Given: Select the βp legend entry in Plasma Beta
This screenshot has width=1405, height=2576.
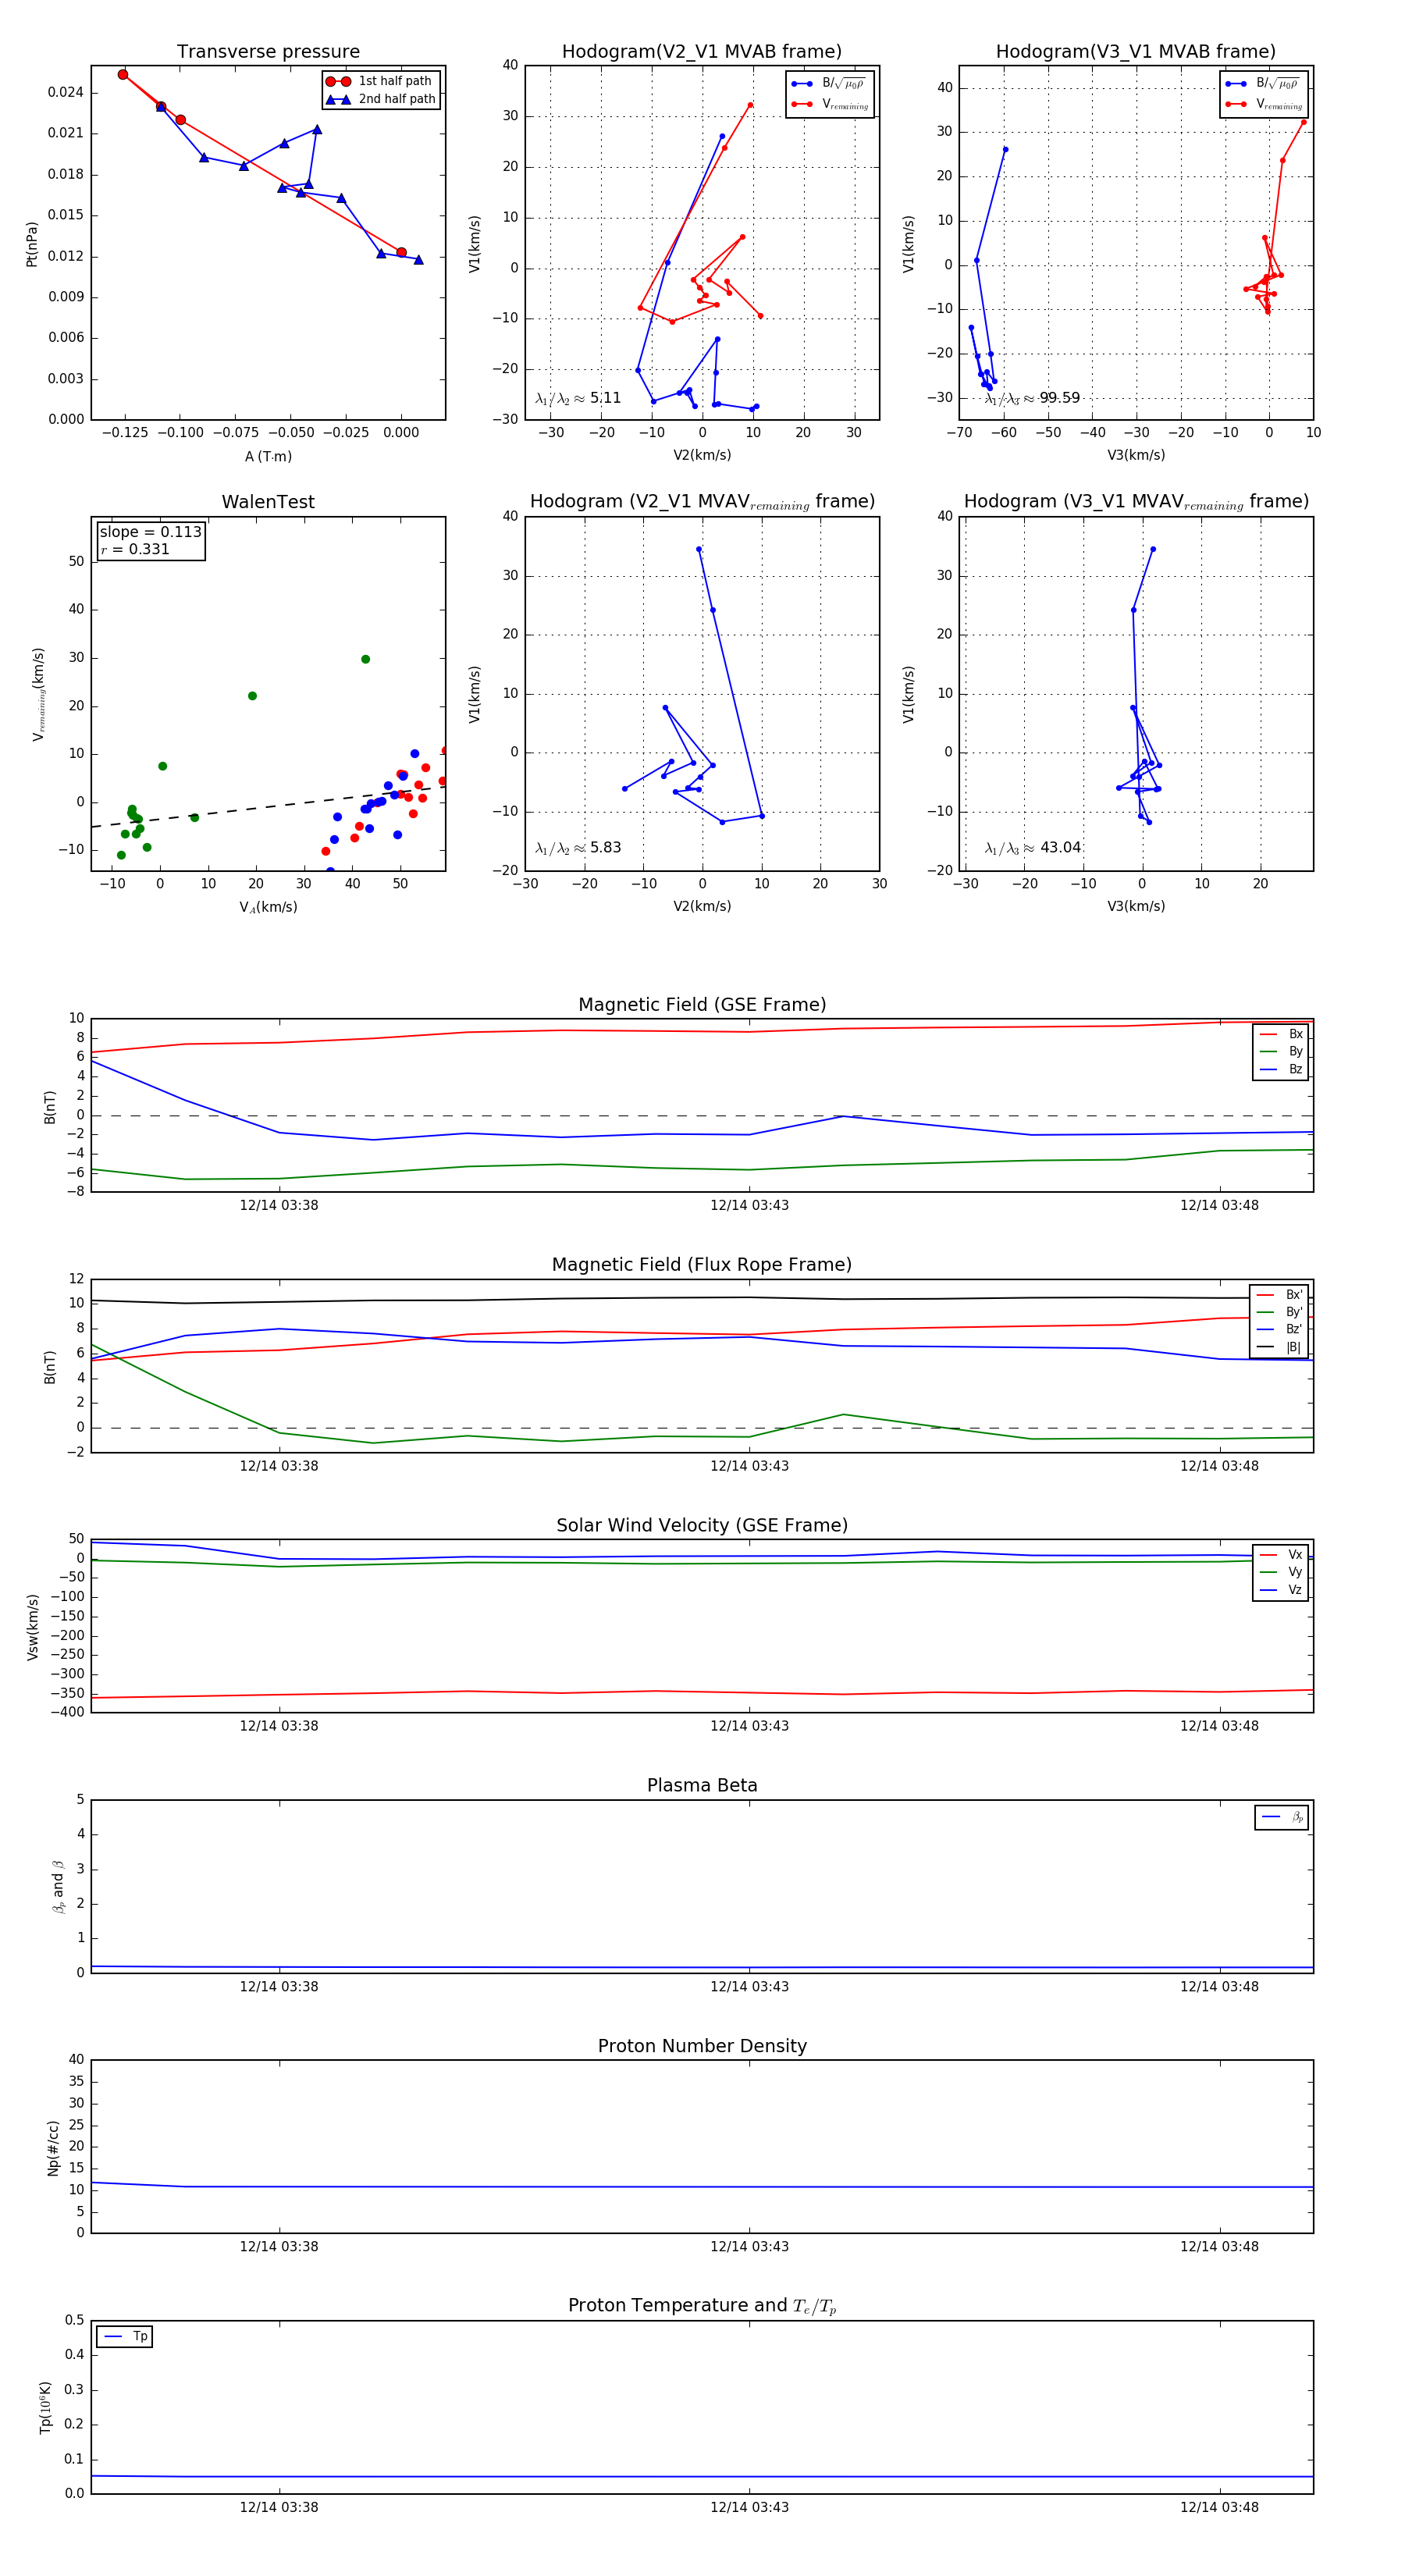Looking at the screenshot, I should pos(1282,1817).
